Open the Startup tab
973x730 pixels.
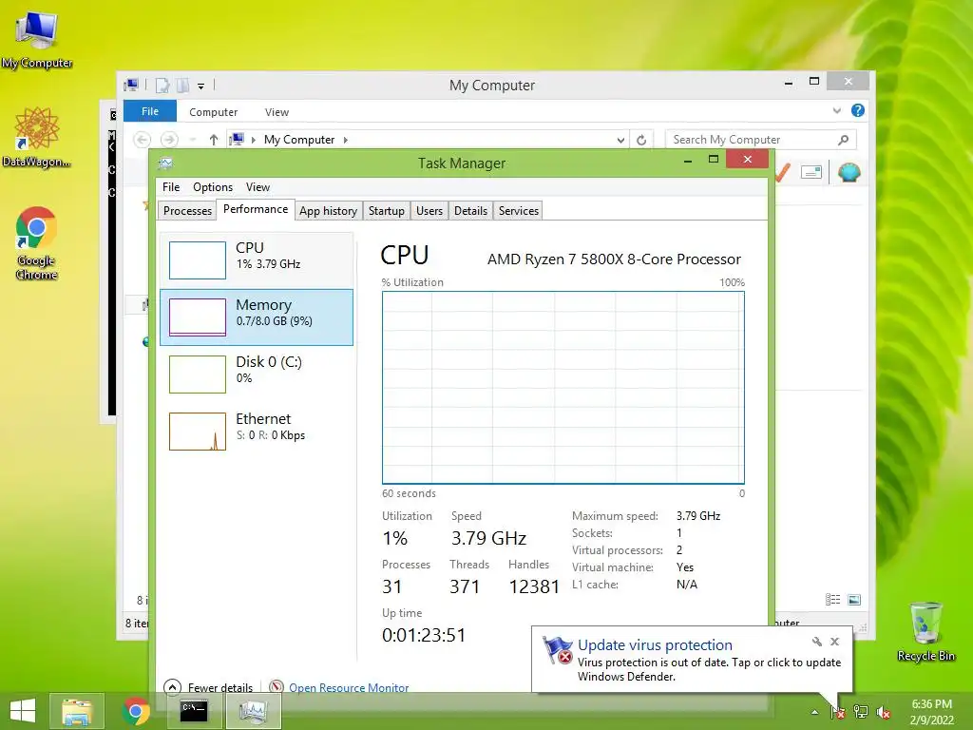click(x=386, y=211)
